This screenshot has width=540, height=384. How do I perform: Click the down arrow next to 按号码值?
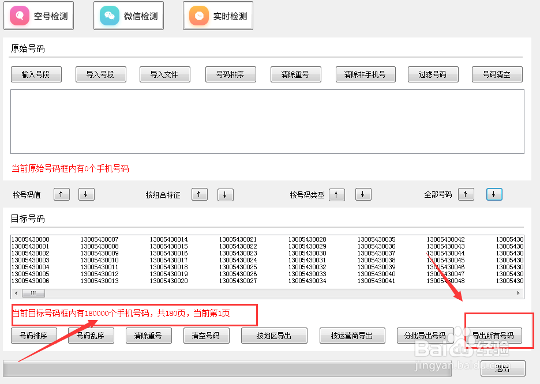(86, 194)
